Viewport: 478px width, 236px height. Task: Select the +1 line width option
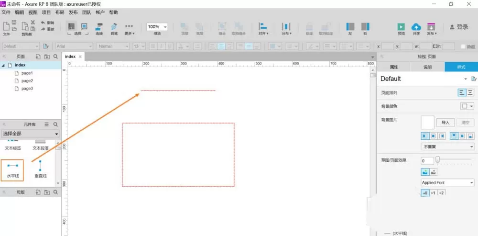[433, 192]
